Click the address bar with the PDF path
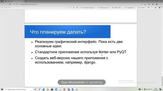 click(x=28, y=4)
